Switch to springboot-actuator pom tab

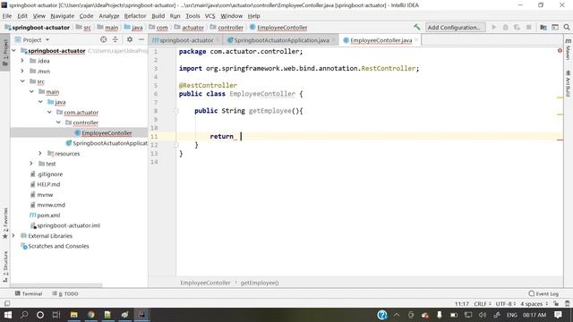tap(186, 40)
